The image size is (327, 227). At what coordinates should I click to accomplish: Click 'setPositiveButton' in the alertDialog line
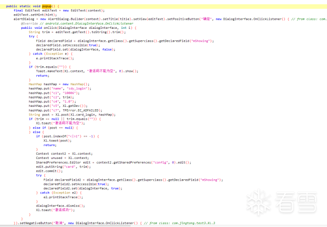(183, 19)
